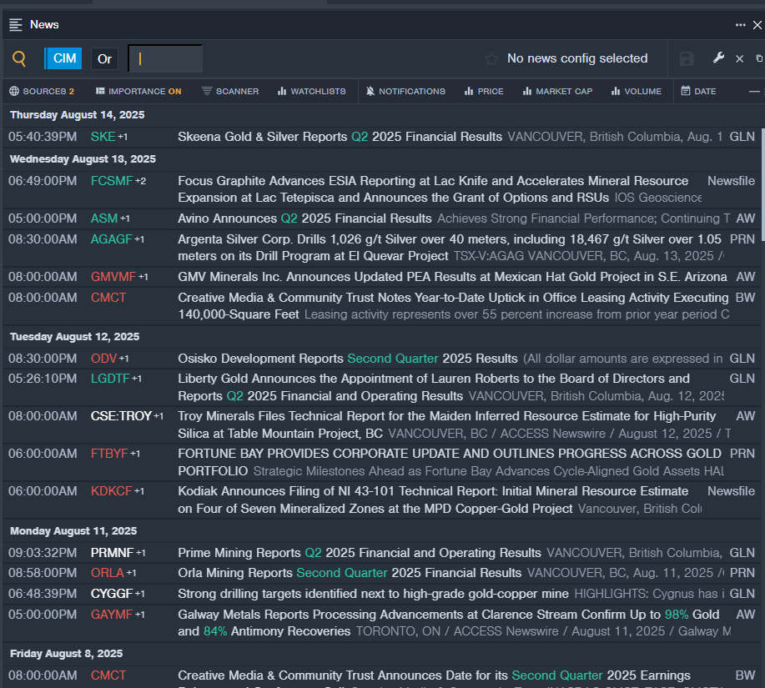Select the Thursday August 14, 2025 date header

(77, 114)
